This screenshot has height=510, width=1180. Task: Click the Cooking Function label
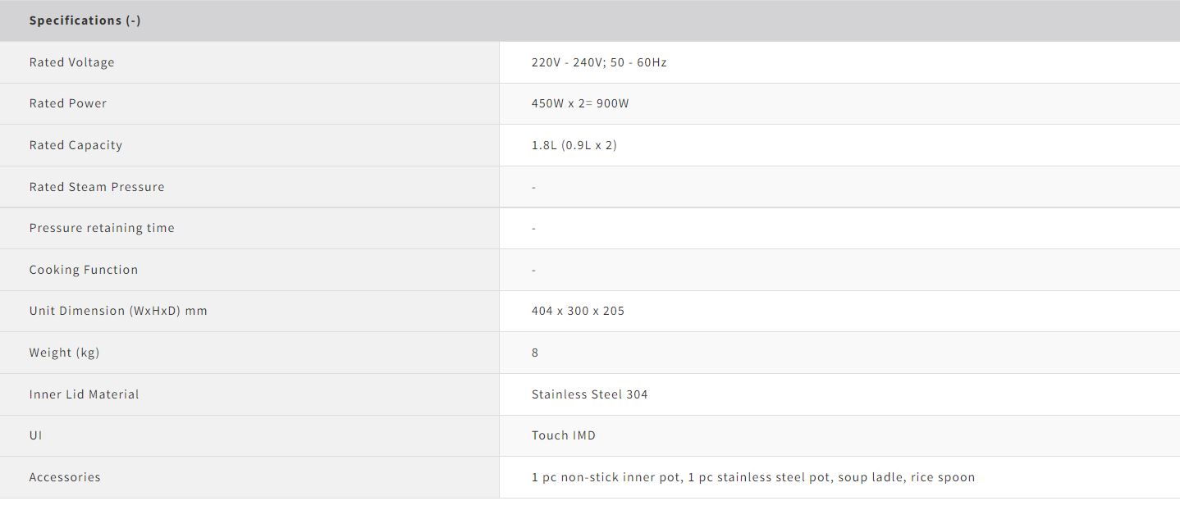point(84,270)
